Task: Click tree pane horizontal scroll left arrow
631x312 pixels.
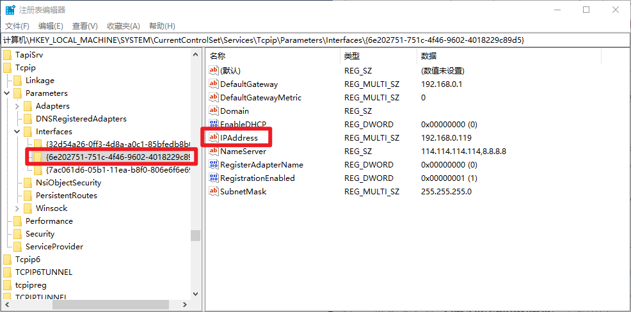Action: [x=6, y=304]
